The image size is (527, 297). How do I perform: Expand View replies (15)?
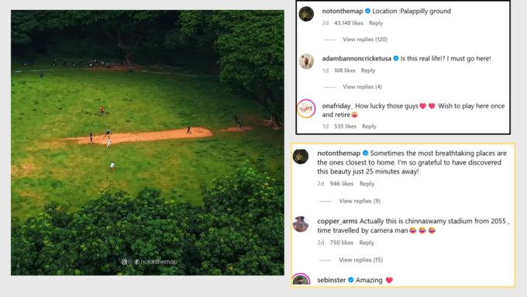coord(361,260)
